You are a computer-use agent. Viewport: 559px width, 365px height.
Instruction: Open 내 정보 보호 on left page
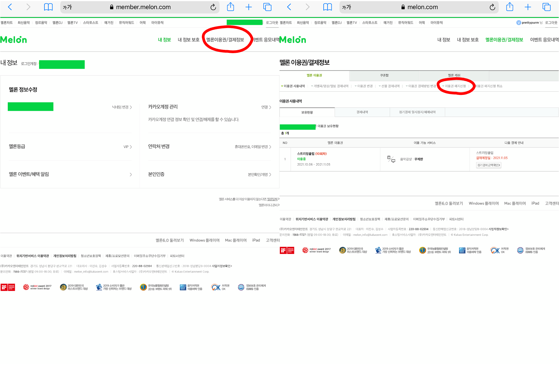[189, 40]
